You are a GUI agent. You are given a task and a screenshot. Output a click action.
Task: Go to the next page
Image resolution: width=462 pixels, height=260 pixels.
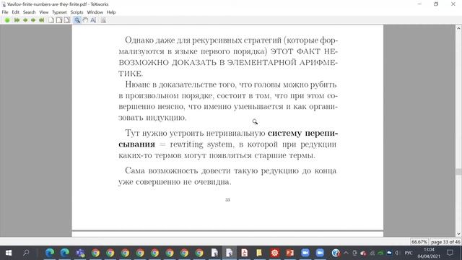[x=33, y=20]
